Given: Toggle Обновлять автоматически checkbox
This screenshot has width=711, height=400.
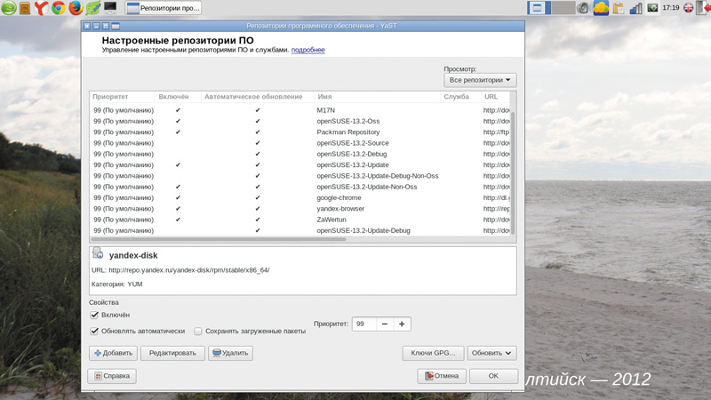Looking at the screenshot, I should click(x=94, y=331).
